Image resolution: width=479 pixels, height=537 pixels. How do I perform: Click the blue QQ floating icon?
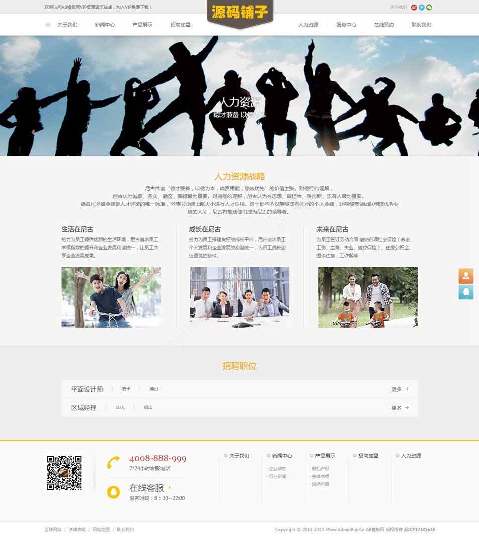pos(466,292)
